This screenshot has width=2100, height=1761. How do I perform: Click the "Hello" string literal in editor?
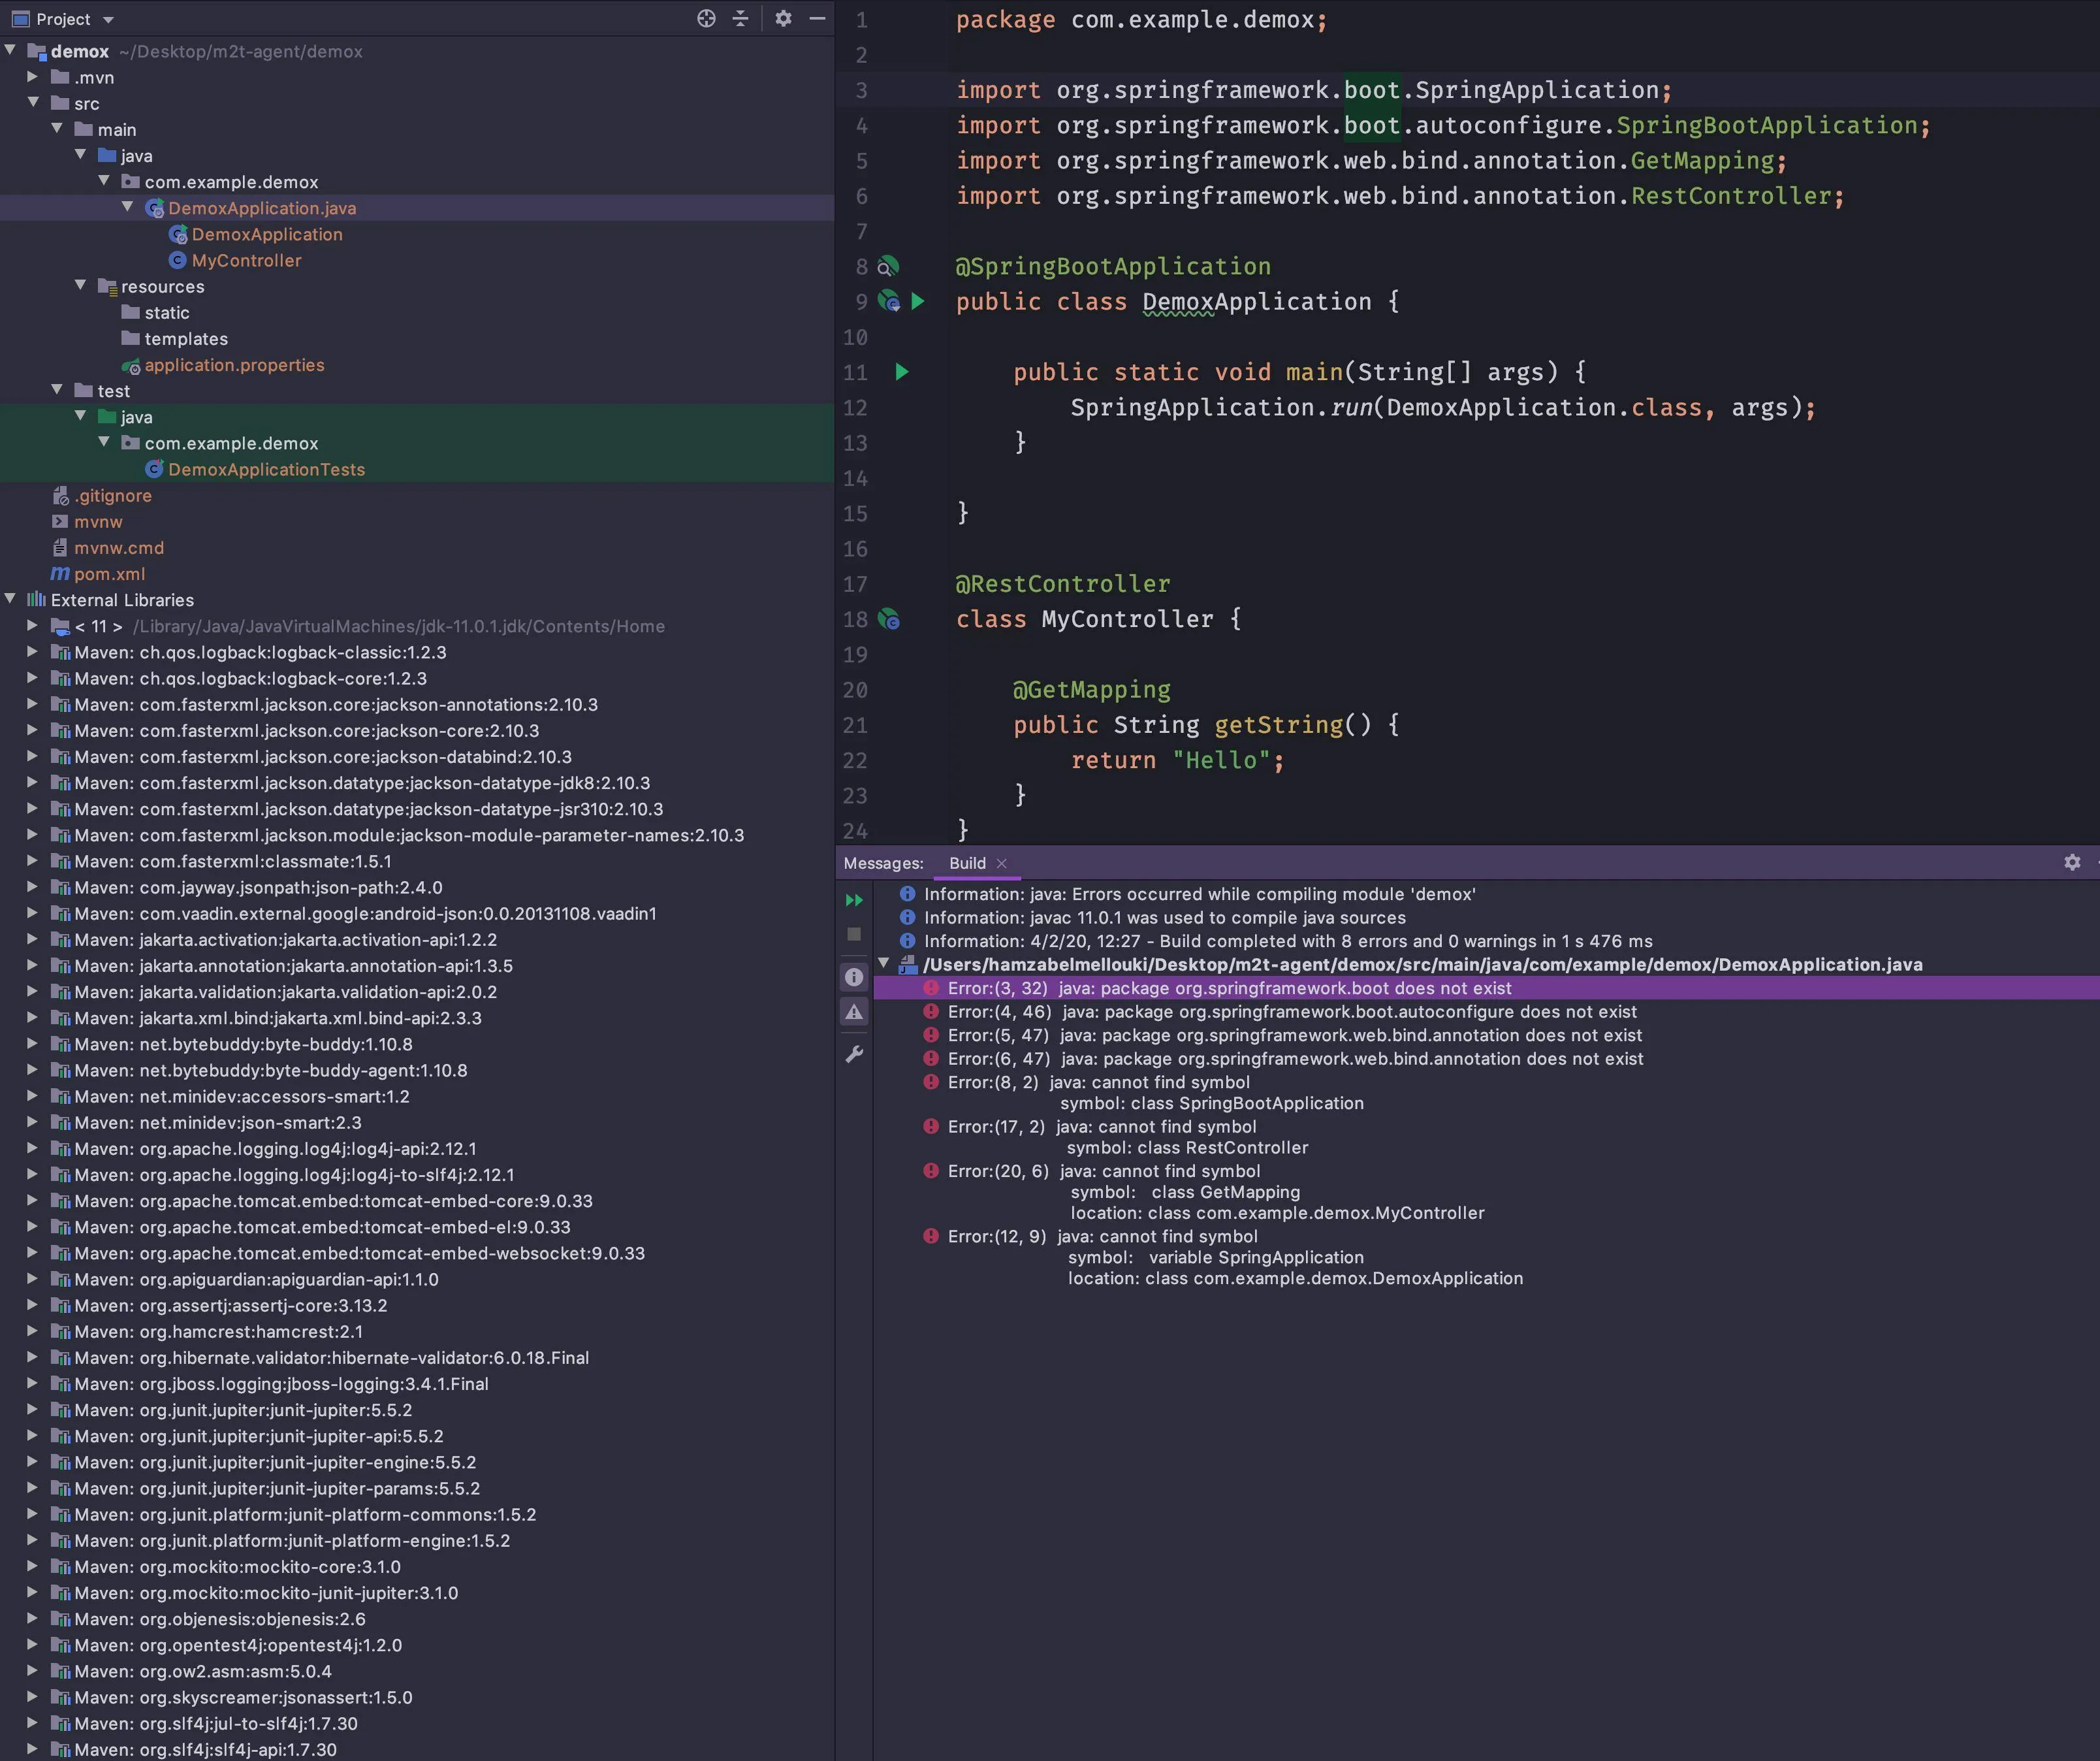(x=1221, y=760)
